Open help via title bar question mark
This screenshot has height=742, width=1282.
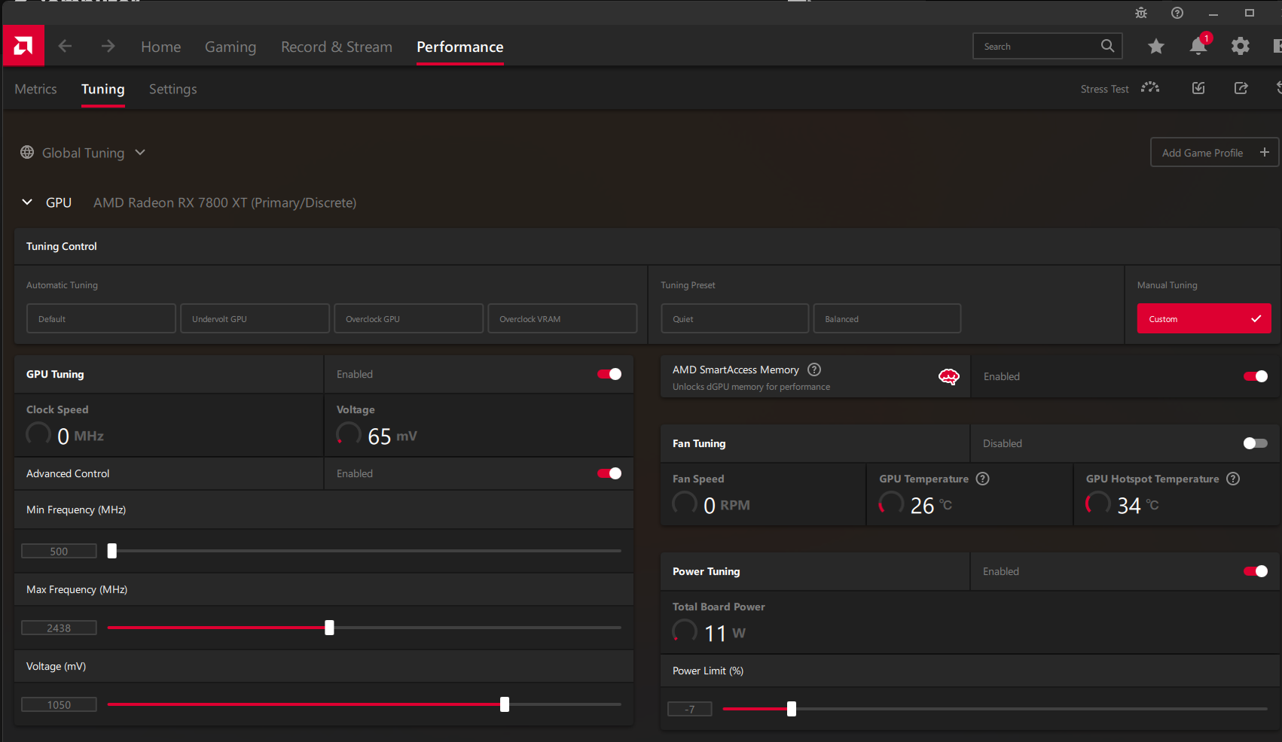(x=1177, y=13)
